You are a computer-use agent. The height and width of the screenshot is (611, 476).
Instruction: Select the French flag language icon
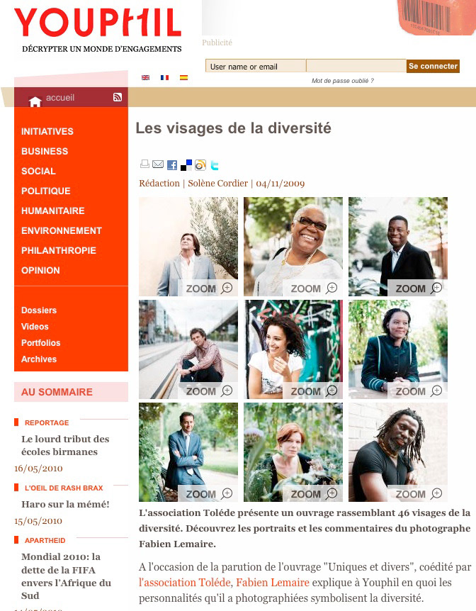coord(164,77)
